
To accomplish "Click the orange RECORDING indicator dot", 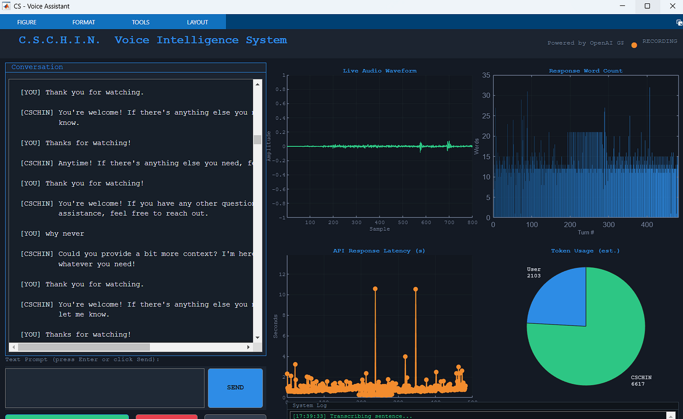I will coord(634,45).
